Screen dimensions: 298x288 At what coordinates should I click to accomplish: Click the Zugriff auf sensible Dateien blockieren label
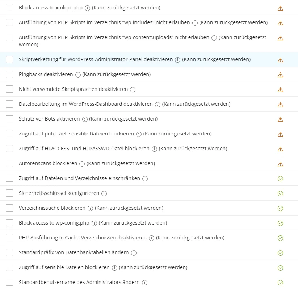(x=64, y=267)
